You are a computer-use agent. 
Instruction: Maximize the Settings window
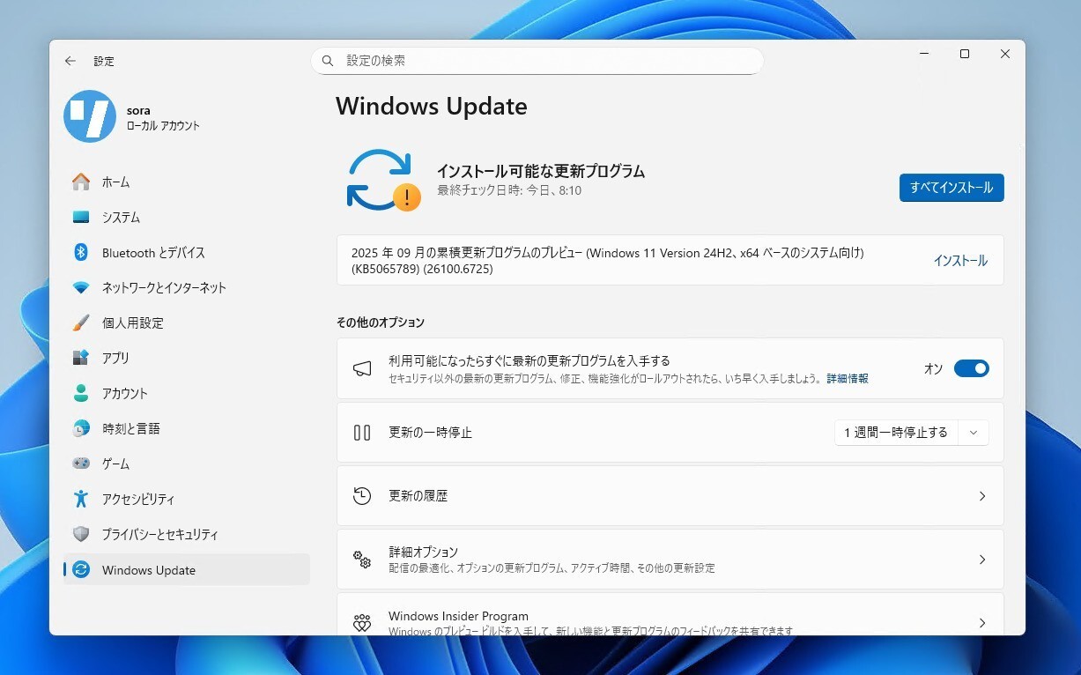[x=965, y=54]
